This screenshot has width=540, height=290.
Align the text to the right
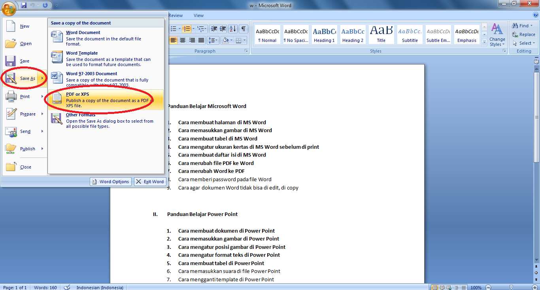pyautogui.click(x=192, y=40)
